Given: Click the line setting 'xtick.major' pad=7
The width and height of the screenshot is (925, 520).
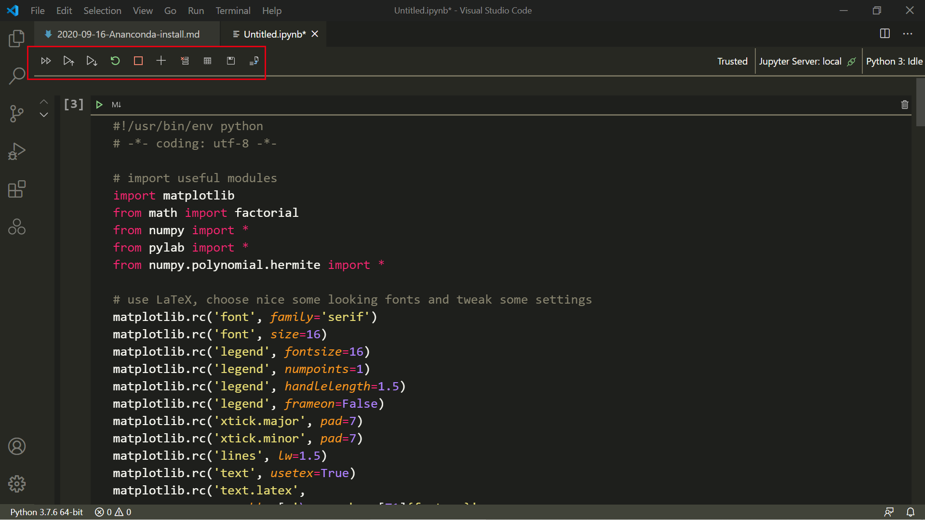Looking at the screenshot, I should tap(238, 421).
